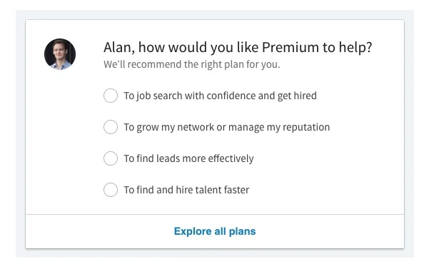Click the word 'hired' in the first option
Image resolution: width=424 pixels, height=264 pixels.
306,96
